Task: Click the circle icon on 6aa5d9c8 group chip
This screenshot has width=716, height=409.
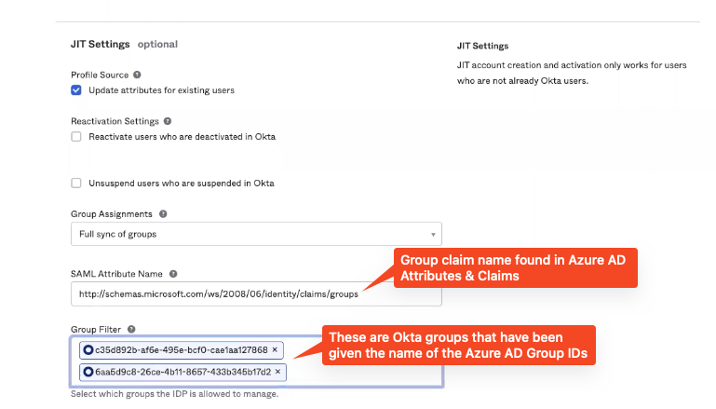Action: point(88,372)
